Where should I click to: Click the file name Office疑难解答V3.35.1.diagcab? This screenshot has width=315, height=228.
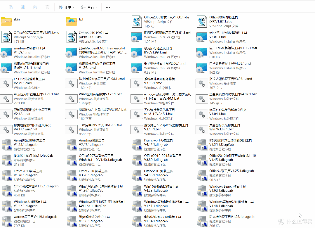36,186
